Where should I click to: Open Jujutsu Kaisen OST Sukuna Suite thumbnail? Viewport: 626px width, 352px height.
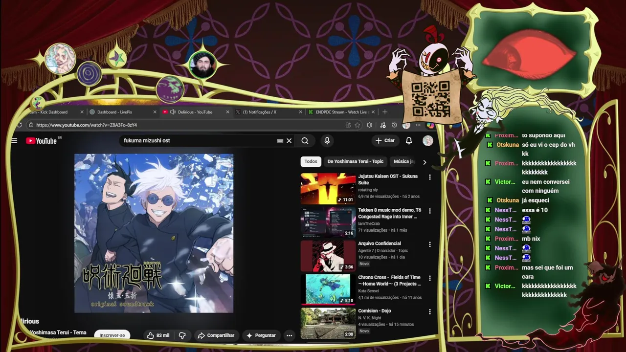click(x=328, y=189)
